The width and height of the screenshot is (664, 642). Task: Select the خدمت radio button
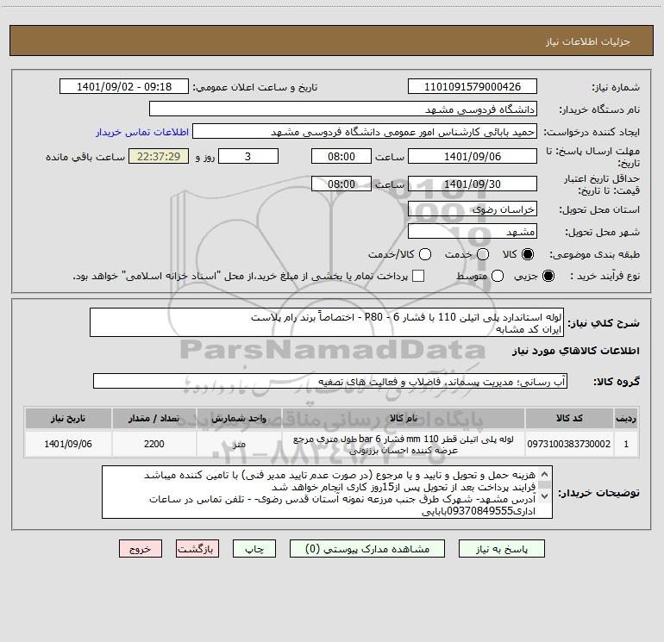(x=483, y=254)
